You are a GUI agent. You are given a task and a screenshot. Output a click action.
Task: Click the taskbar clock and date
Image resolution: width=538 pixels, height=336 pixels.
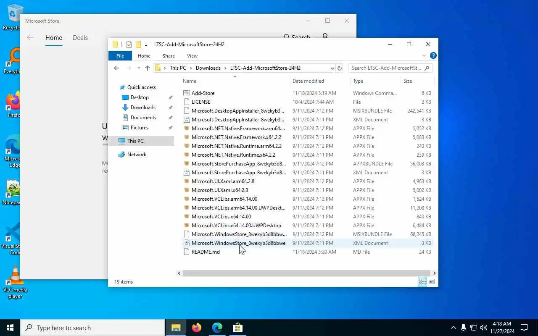502,328
